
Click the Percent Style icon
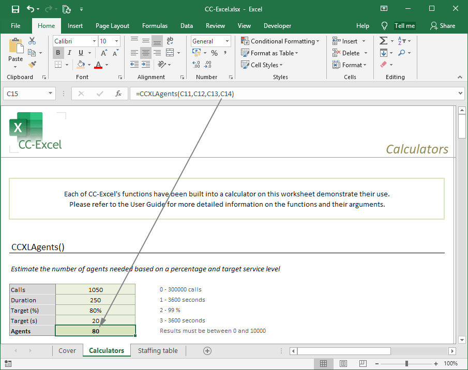(x=215, y=53)
